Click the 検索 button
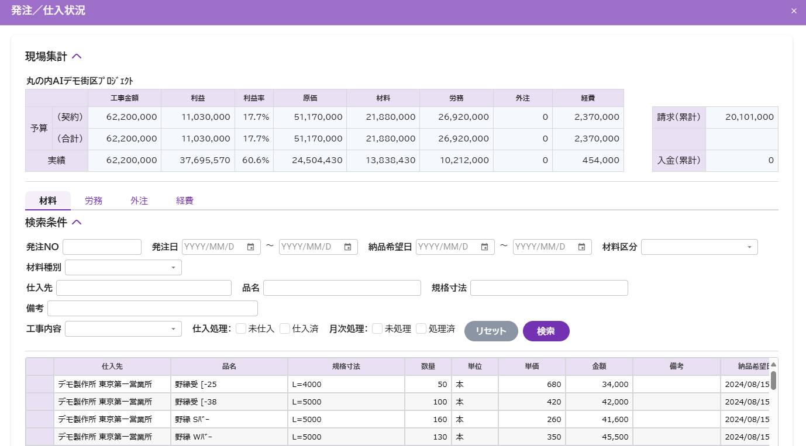 (x=546, y=331)
